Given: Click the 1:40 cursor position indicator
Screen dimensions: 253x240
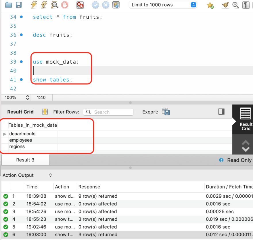Looking at the screenshot, I should coord(41,98).
